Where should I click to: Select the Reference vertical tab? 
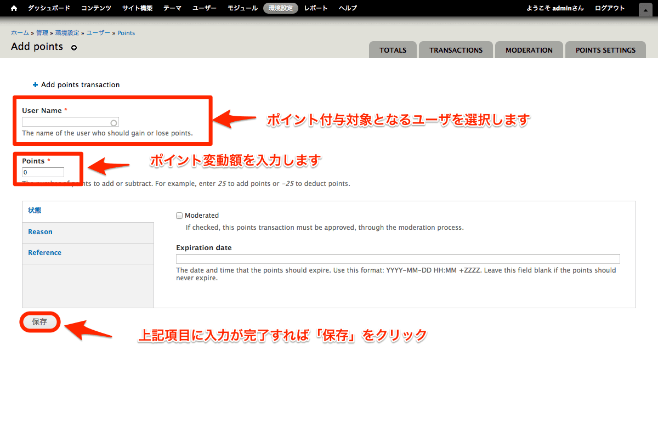pos(45,253)
